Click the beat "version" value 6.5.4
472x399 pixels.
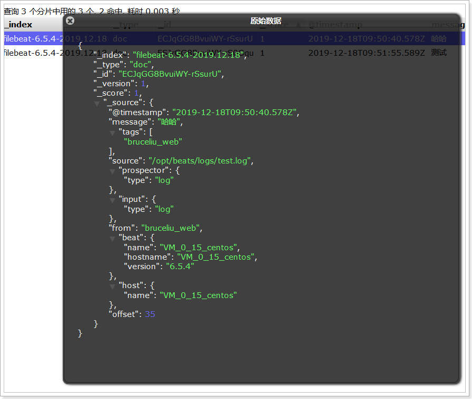click(180, 267)
